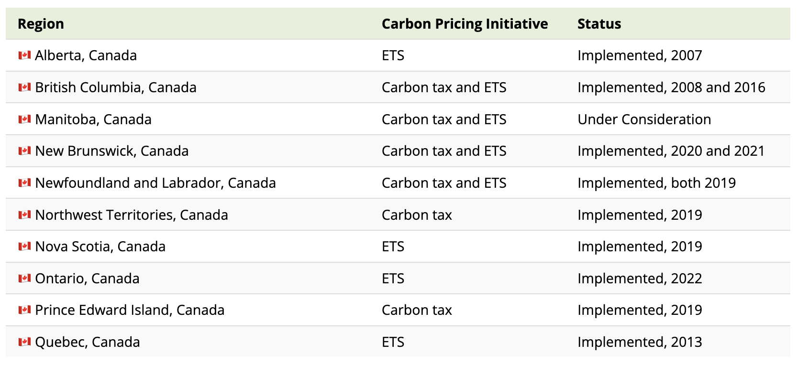Click the Carbon tax cell for Northwest Territories
The image size is (797, 365).
pos(417,215)
